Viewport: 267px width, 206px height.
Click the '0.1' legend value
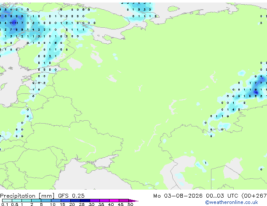[x=5, y=204]
